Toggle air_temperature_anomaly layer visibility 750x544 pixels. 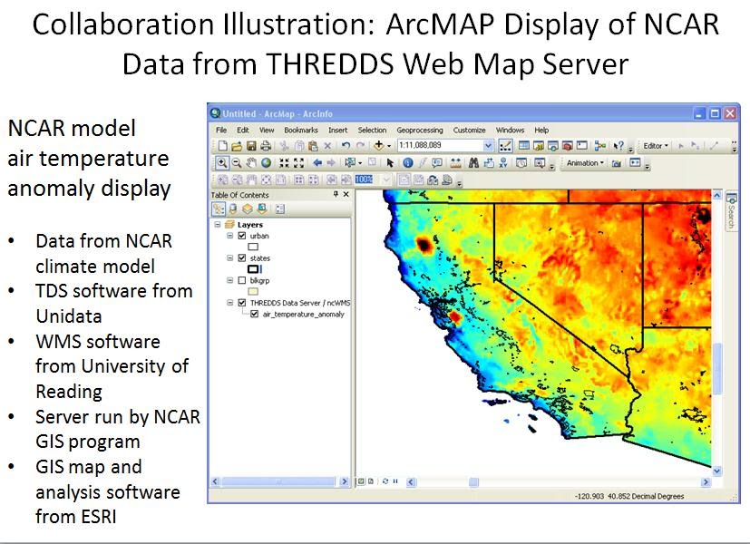255,315
